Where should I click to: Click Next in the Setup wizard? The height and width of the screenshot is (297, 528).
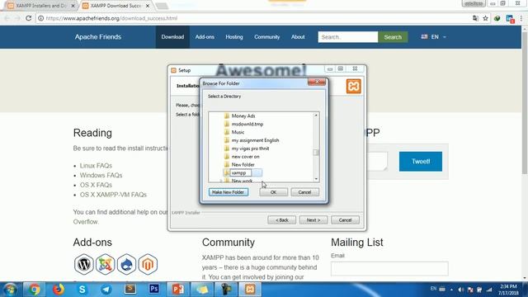coord(313,220)
